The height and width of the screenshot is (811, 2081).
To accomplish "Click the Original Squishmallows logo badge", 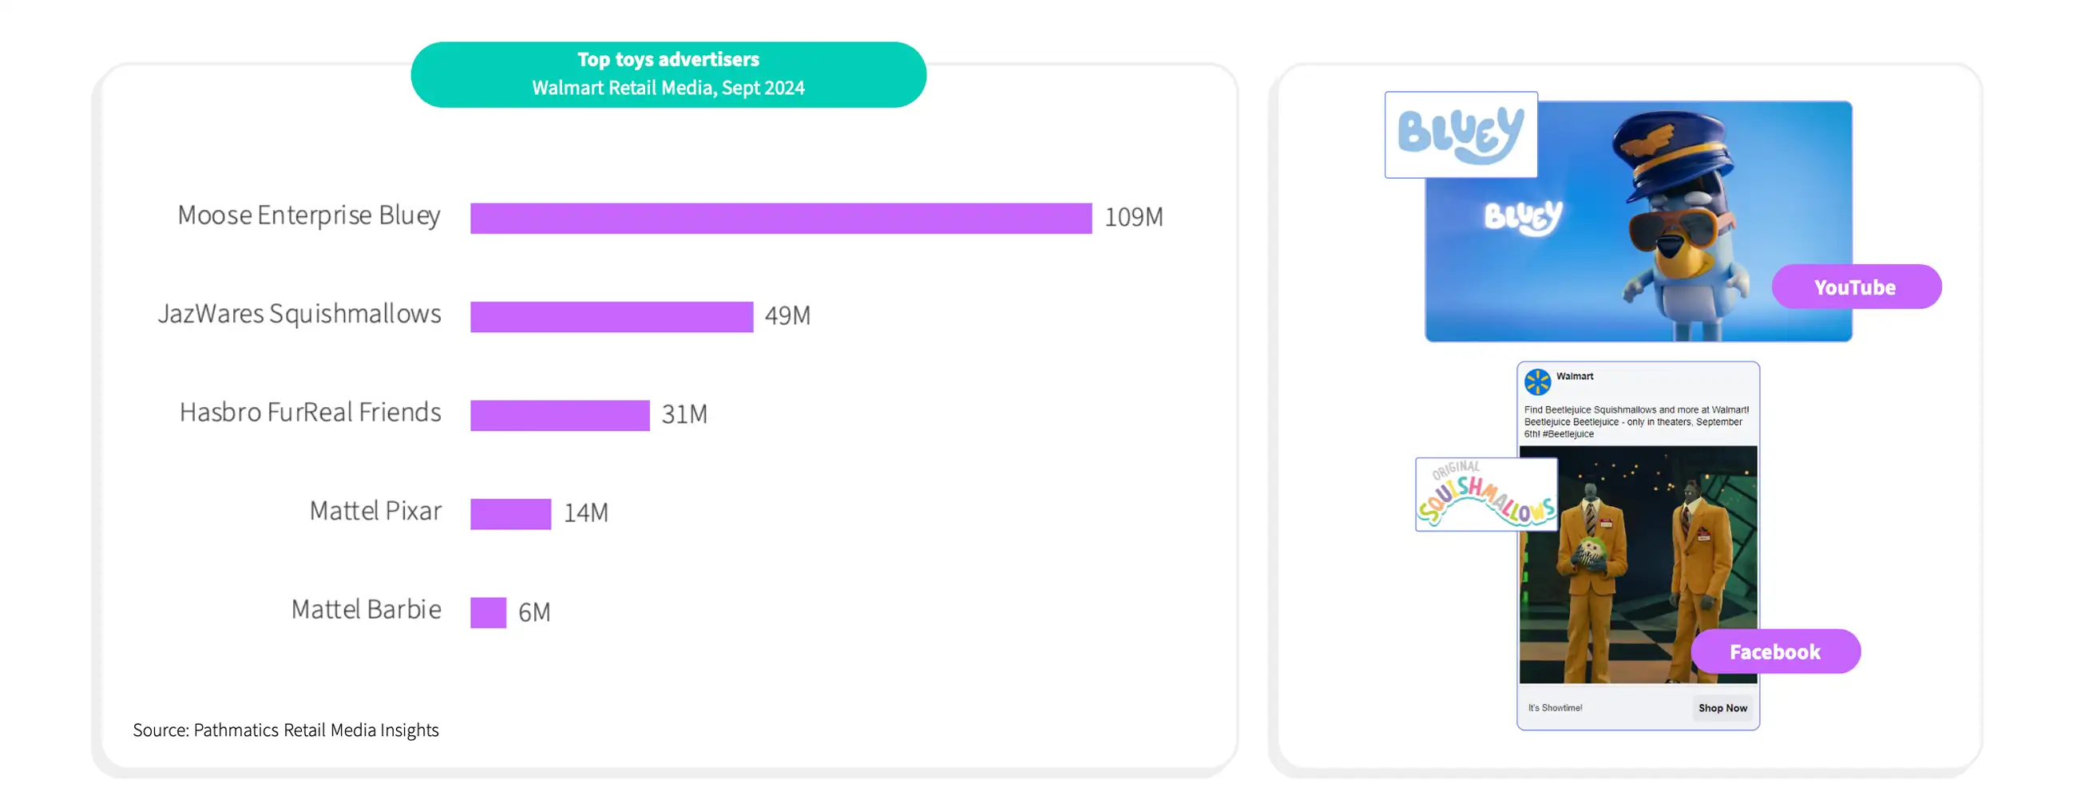I will click(1486, 494).
